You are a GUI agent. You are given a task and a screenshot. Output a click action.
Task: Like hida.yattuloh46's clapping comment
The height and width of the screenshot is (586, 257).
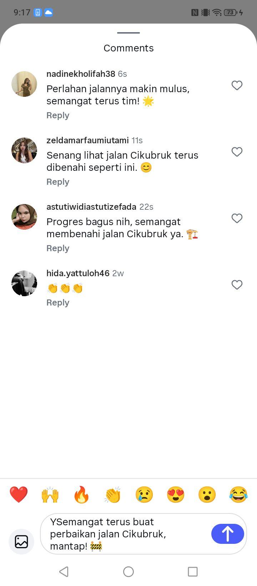pyautogui.click(x=237, y=285)
